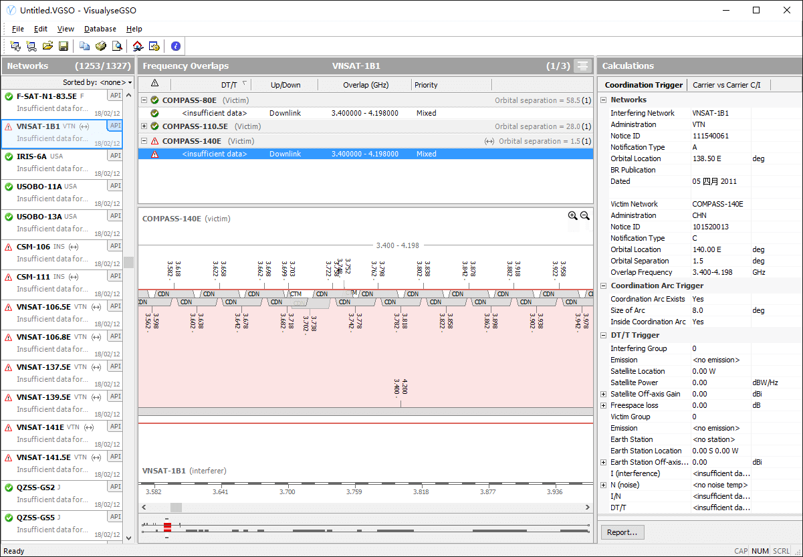Viewport: 803px width, 557px height.
Task: Click the Report... button
Action: [623, 532]
